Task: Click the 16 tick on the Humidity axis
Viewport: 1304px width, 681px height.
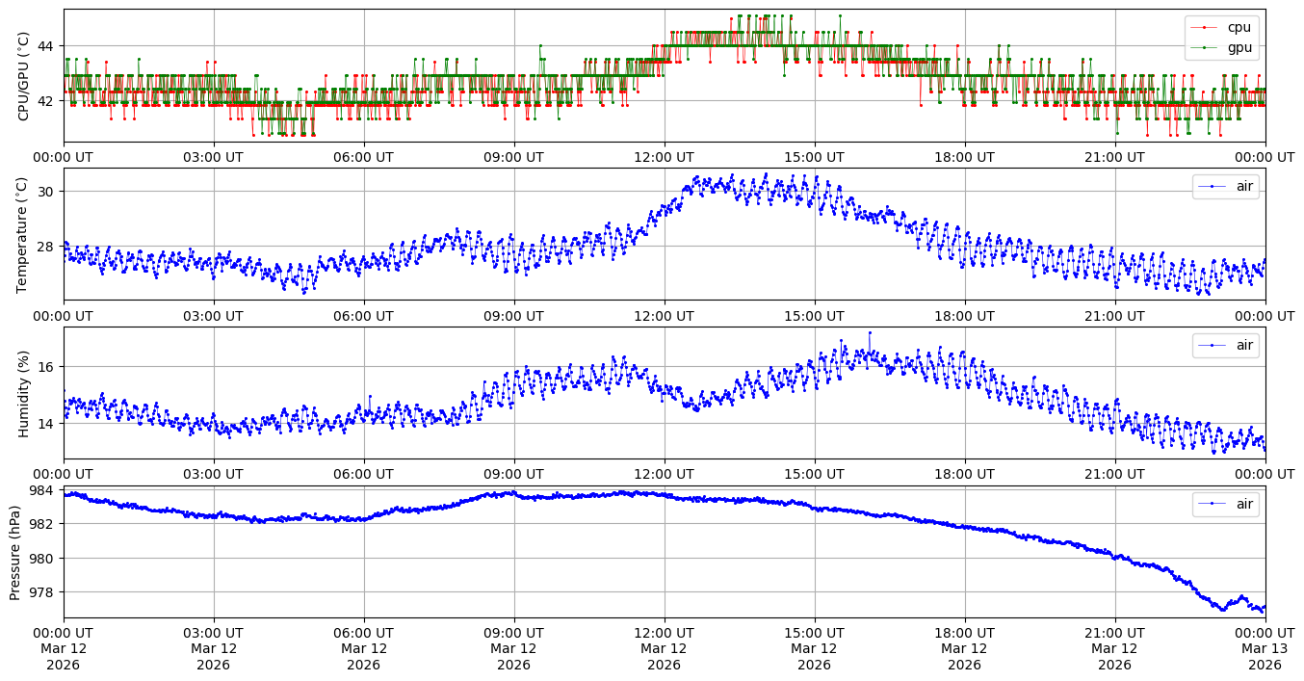Action: point(46,367)
